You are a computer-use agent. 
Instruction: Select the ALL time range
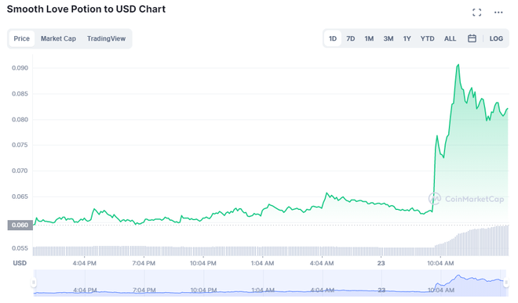(x=450, y=38)
